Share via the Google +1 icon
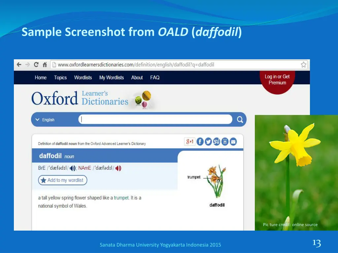The width and height of the screenshot is (338, 253). [x=190, y=142]
